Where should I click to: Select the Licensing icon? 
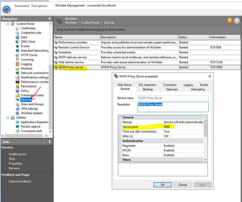pyautogui.click(x=18, y=60)
